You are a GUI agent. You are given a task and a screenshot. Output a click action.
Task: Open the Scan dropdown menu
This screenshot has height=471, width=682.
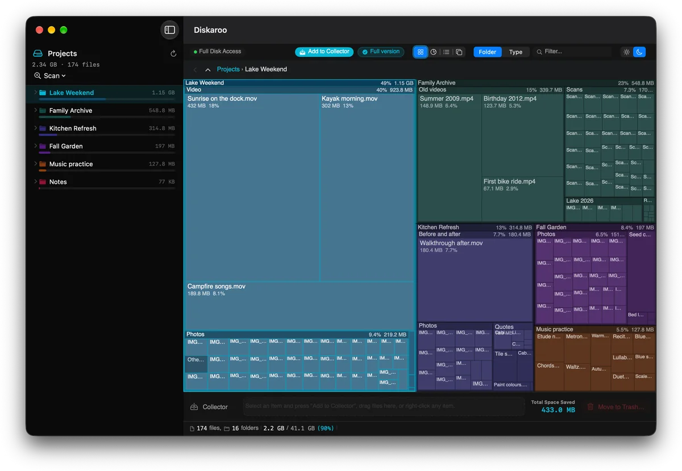[50, 75]
